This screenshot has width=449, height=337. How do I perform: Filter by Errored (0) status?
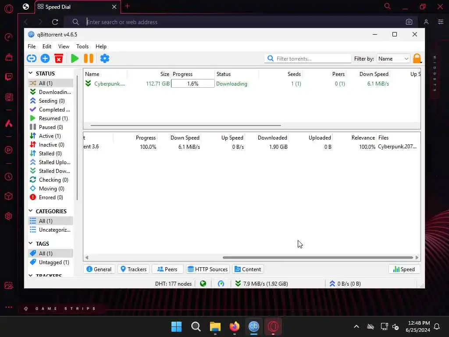coord(51,197)
